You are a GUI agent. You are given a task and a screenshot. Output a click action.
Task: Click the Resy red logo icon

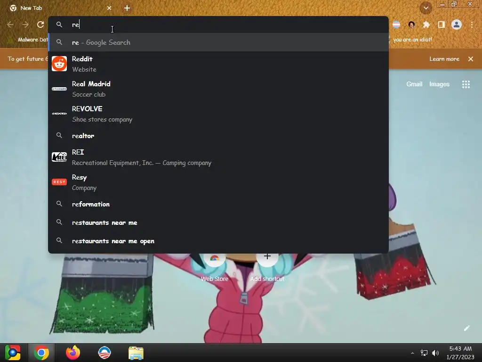(59, 182)
